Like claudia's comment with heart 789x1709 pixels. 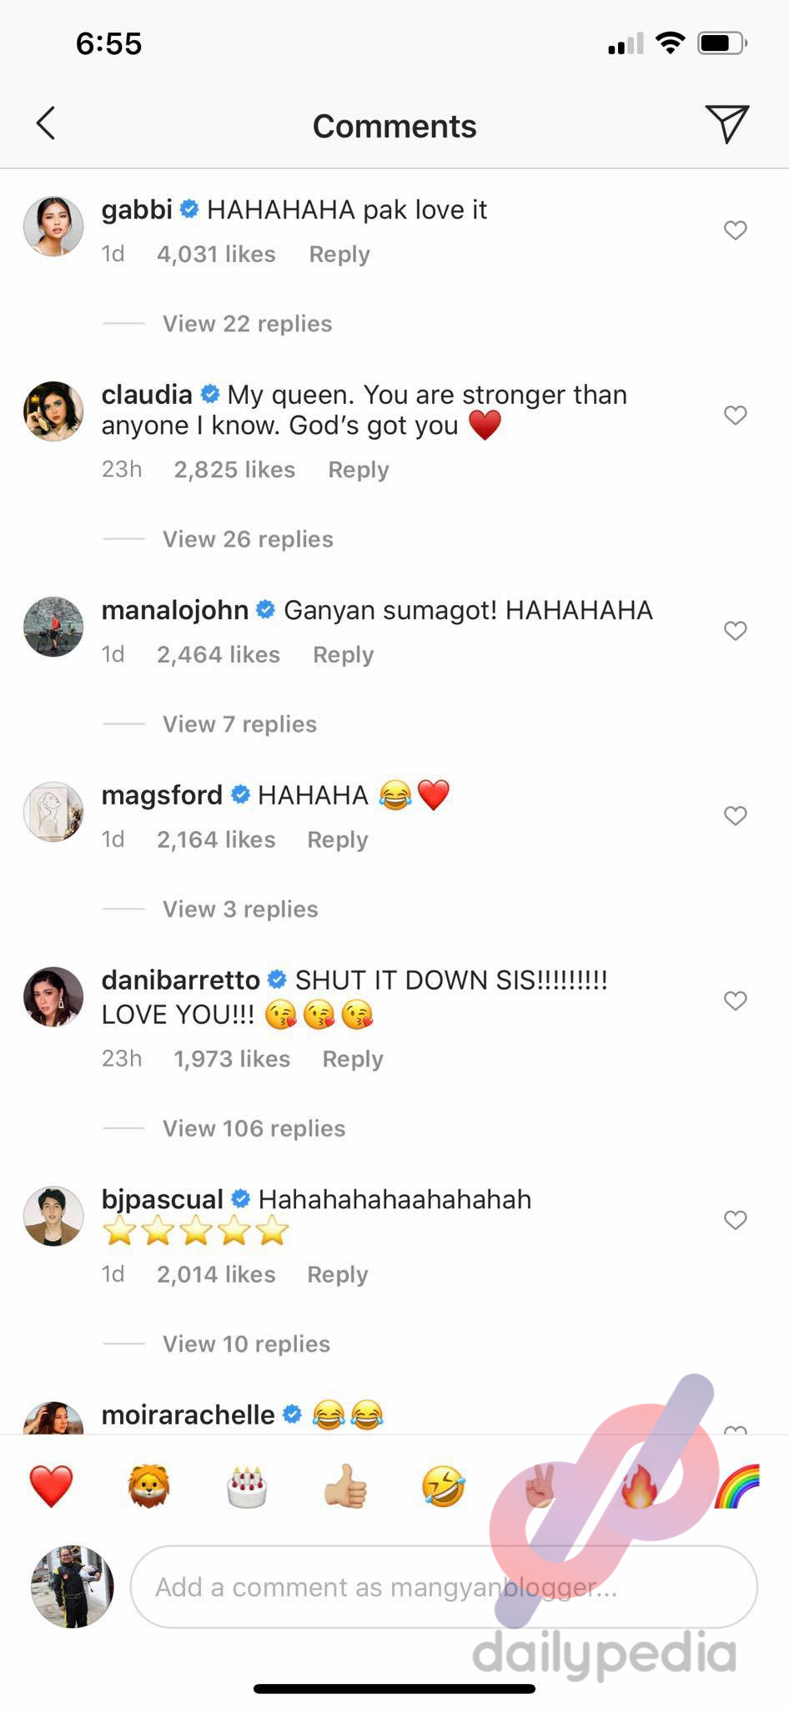pyautogui.click(x=735, y=415)
